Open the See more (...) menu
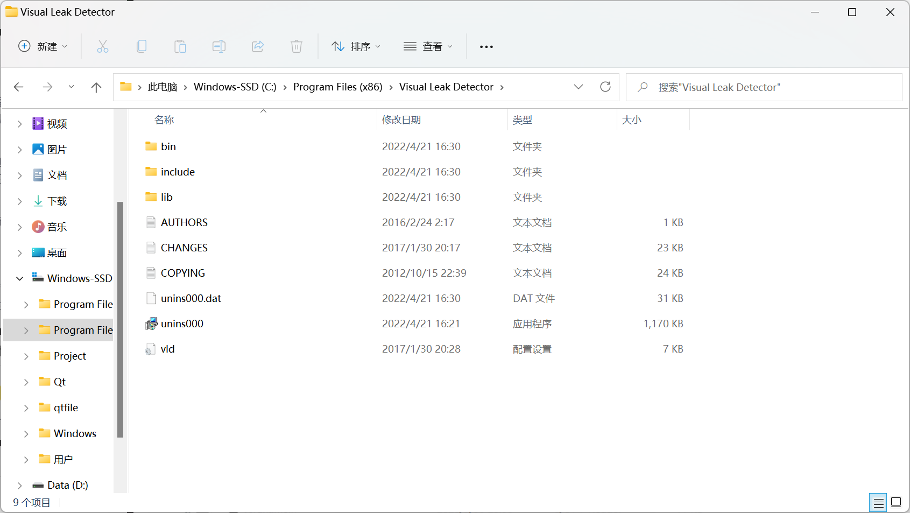The image size is (910, 513). (486, 46)
